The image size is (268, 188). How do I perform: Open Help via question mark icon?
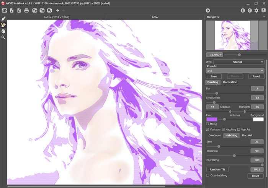pyautogui.click(x=250, y=10)
